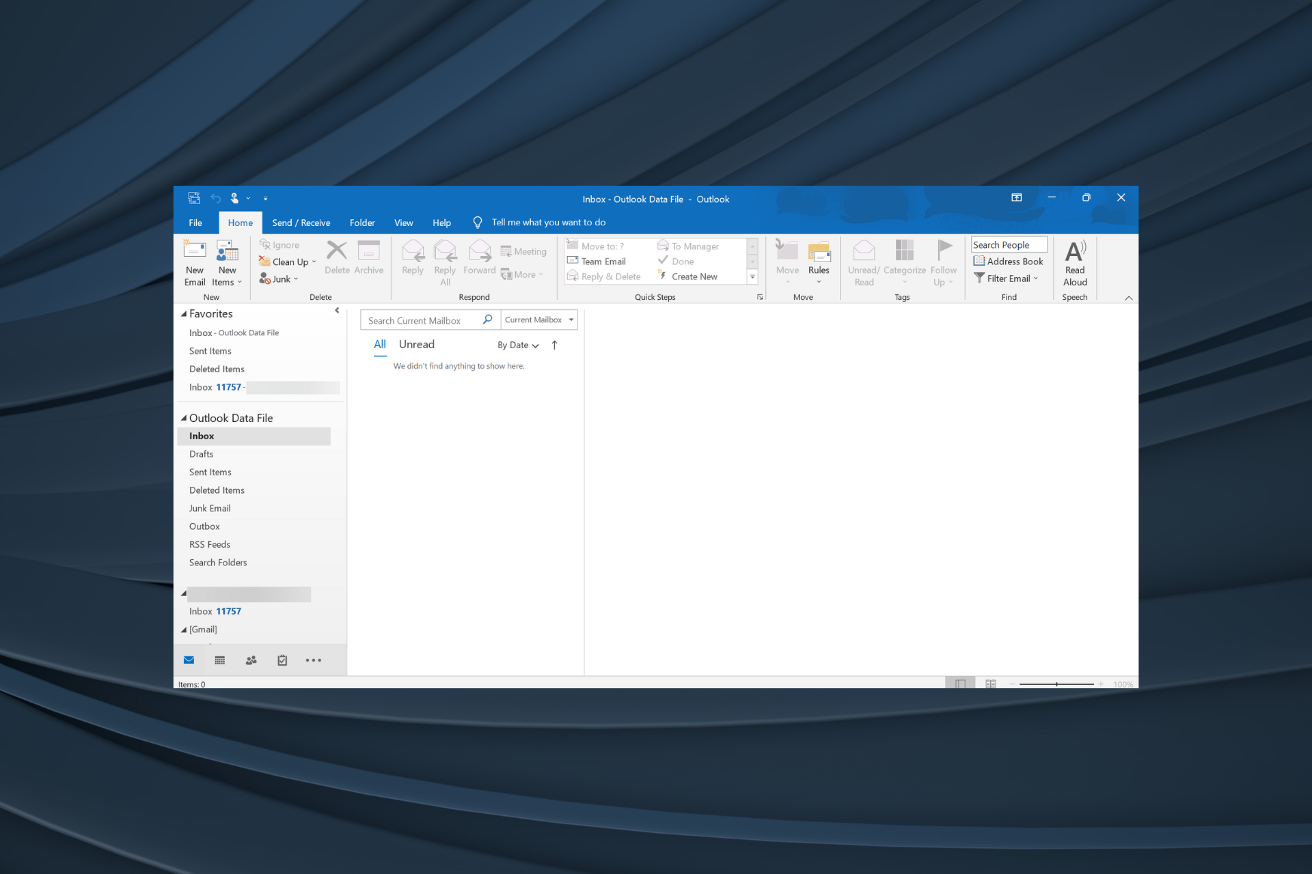This screenshot has height=874, width=1312.
Task: Click the Delete email icon
Action: pyautogui.click(x=337, y=259)
